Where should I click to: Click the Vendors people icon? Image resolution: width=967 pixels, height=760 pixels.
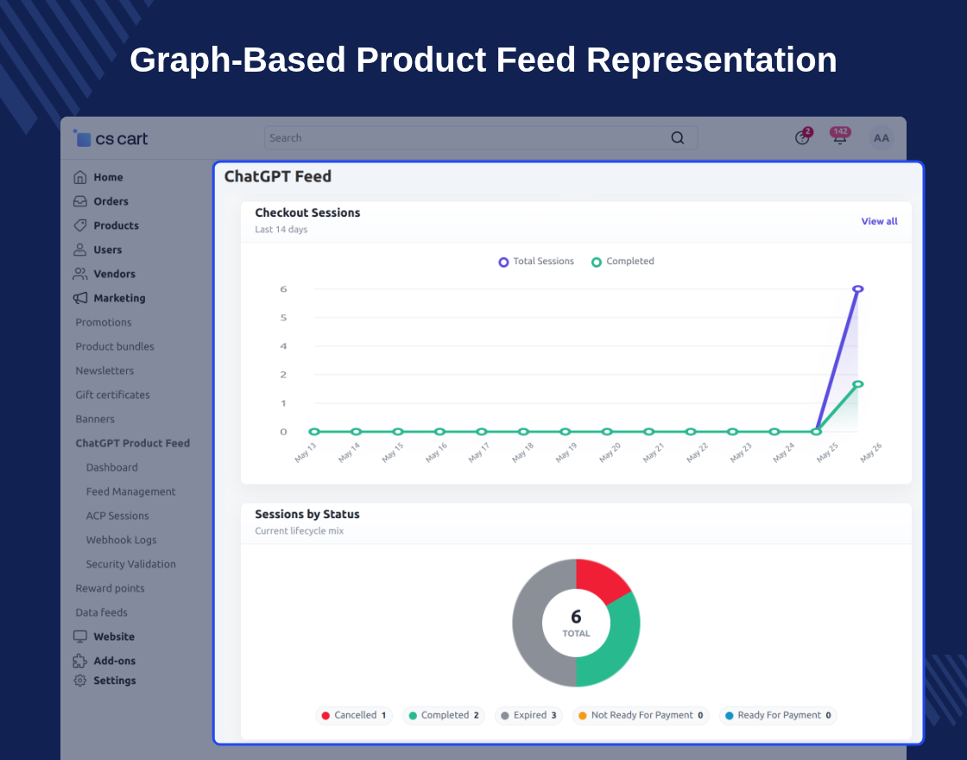(80, 273)
